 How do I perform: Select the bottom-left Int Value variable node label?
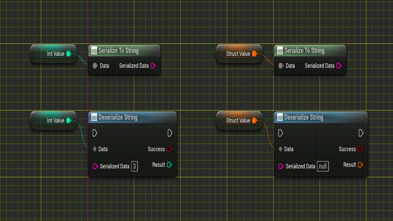pyautogui.click(x=56, y=120)
